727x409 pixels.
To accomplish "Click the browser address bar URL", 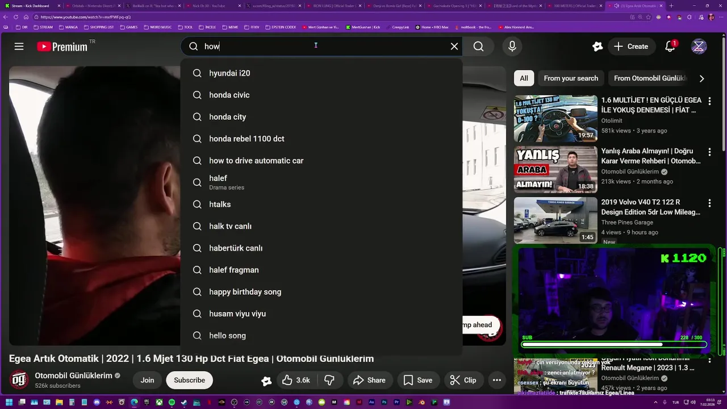I will (x=85, y=17).
